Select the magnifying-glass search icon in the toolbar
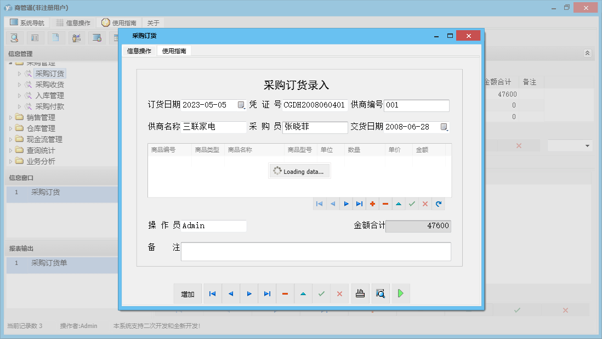The height and width of the screenshot is (339, 602). tap(14, 38)
